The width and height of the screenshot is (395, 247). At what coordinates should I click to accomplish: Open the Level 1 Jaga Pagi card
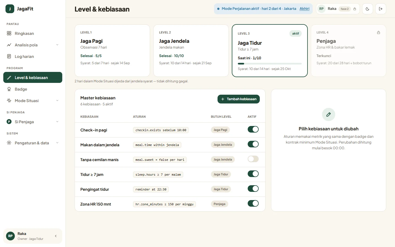[112, 51]
